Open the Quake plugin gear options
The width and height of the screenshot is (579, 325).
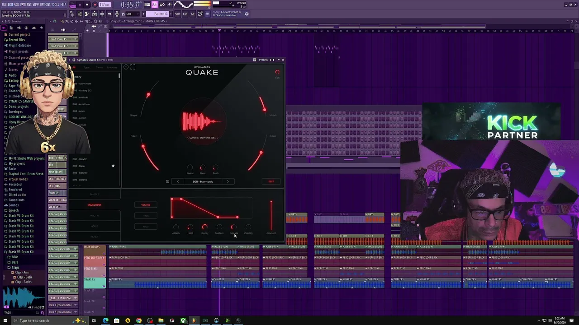[x=74, y=60]
